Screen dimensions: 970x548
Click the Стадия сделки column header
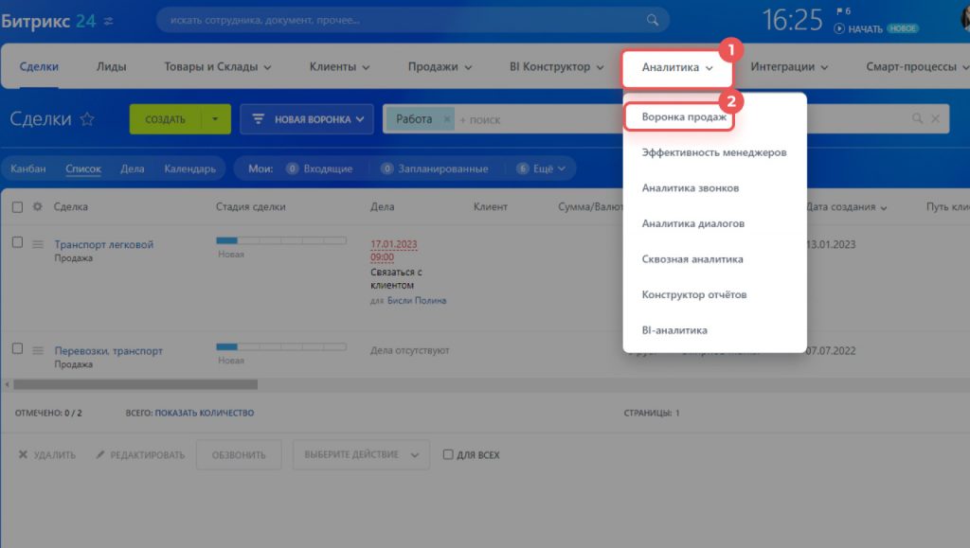[250, 207]
